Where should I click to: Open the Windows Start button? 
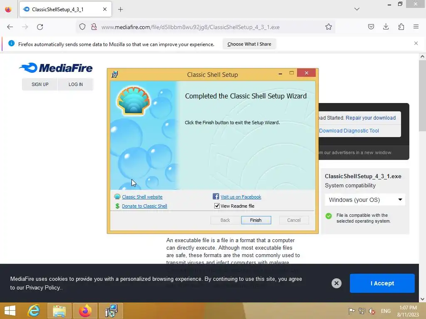pos(10,311)
